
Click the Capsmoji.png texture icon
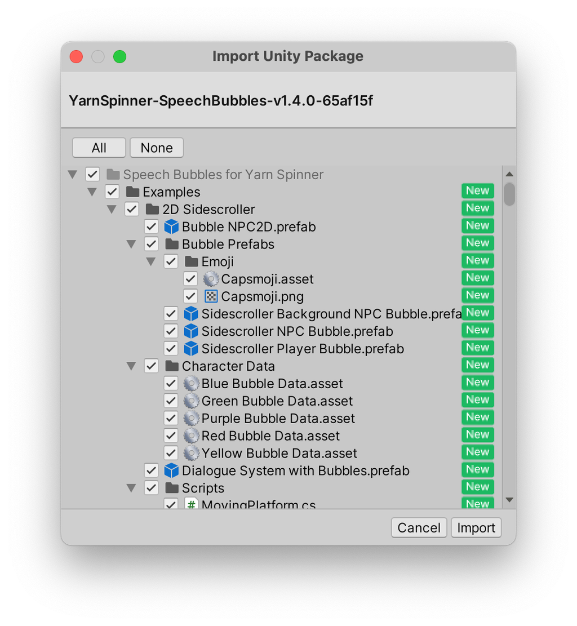click(x=211, y=296)
